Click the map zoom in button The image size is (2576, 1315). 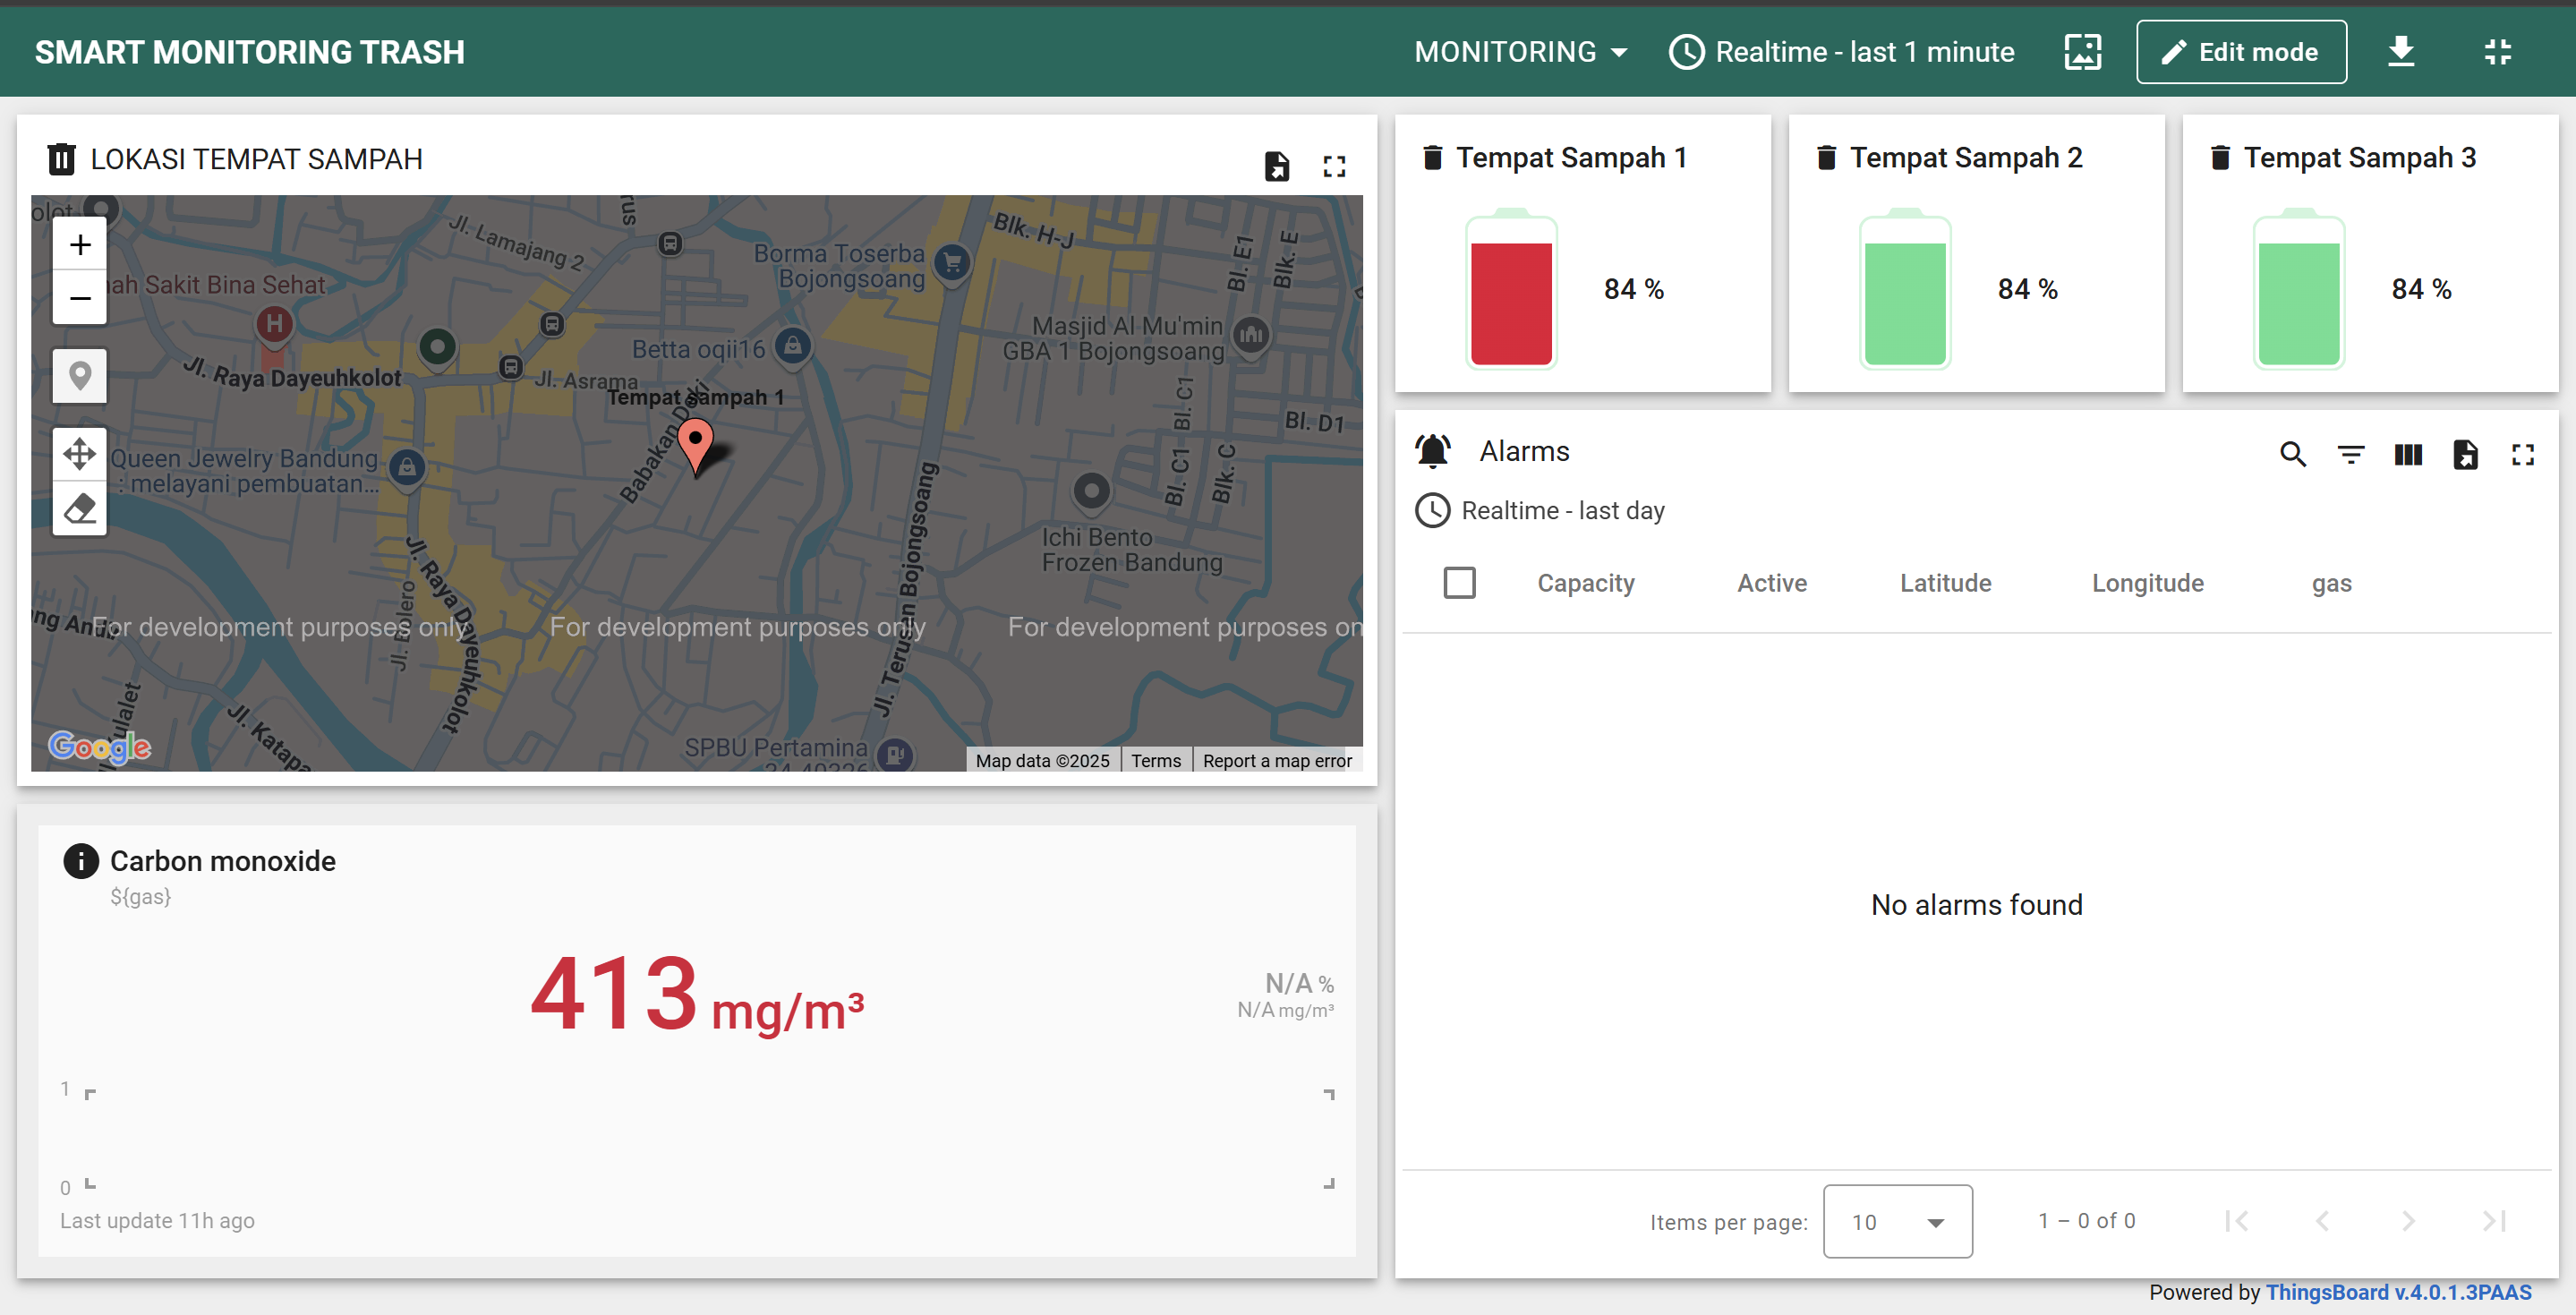[80, 244]
